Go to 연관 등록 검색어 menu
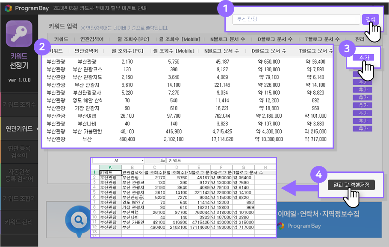Viewport: 389px width, 247px height. pyautogui.click(x=19, y=152)
